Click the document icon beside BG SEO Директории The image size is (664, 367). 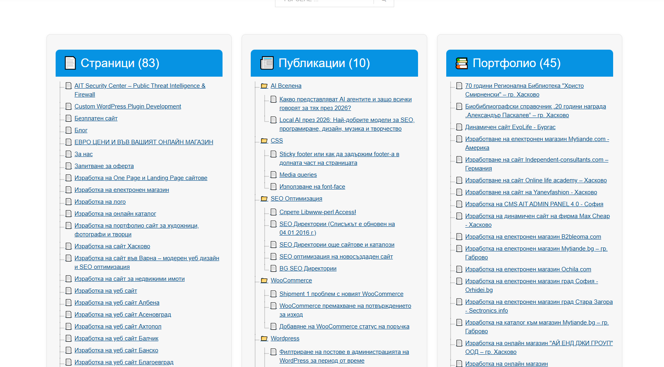273,268
